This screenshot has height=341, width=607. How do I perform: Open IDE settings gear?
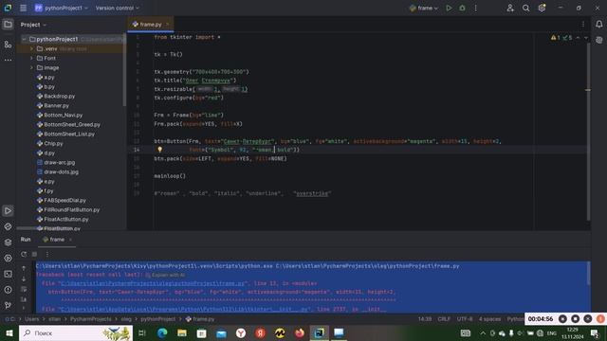[x=542, y=8]
